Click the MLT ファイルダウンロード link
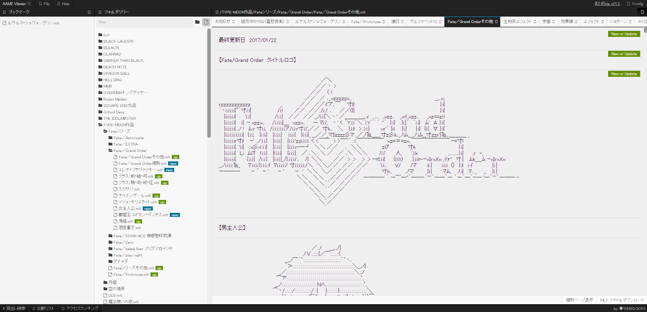Screen dimensions: 647x312 pyautogui.click(x=622, y=300)
